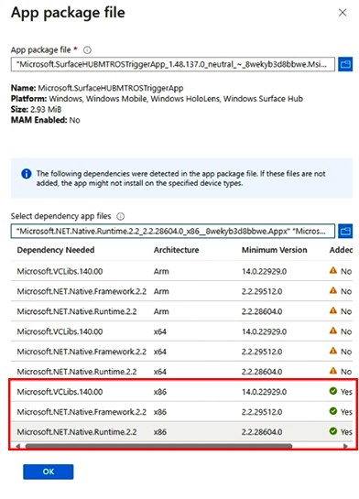The width and height of the screenshot is (359, 499).
Task: Click green check icon for Microsoft.NET.Native.Framework.2.2 x86 row
Action: point(333,411)
